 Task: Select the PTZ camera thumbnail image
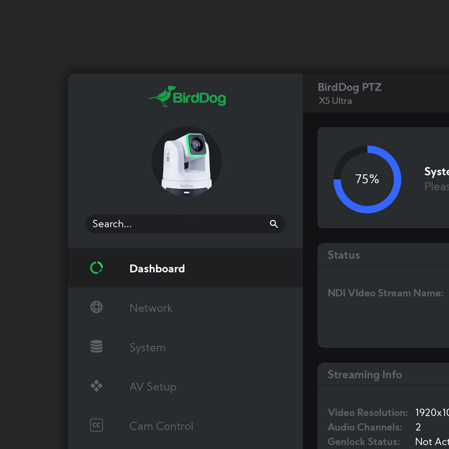tap(186, 162)
